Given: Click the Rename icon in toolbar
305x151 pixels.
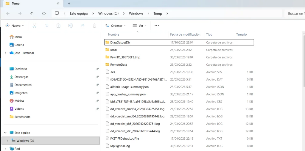Looking at the screenshot, I should tap(70, 26).
